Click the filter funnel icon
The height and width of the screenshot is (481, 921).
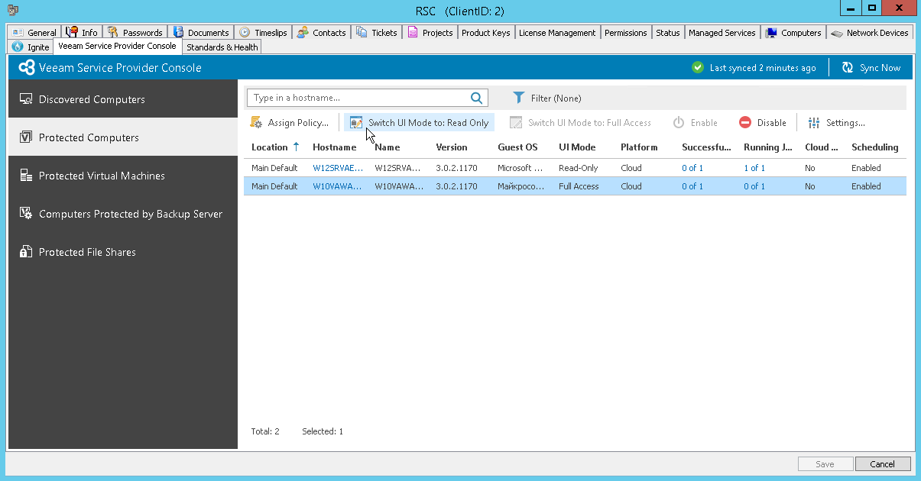pyautogui.click(x=520, y=98)
